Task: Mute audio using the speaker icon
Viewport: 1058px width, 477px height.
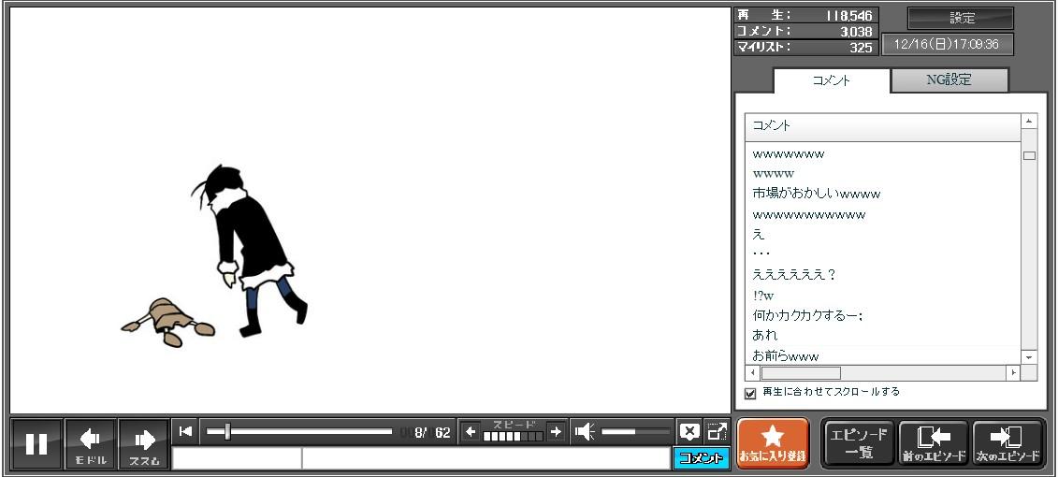Action: pos(585,431)
